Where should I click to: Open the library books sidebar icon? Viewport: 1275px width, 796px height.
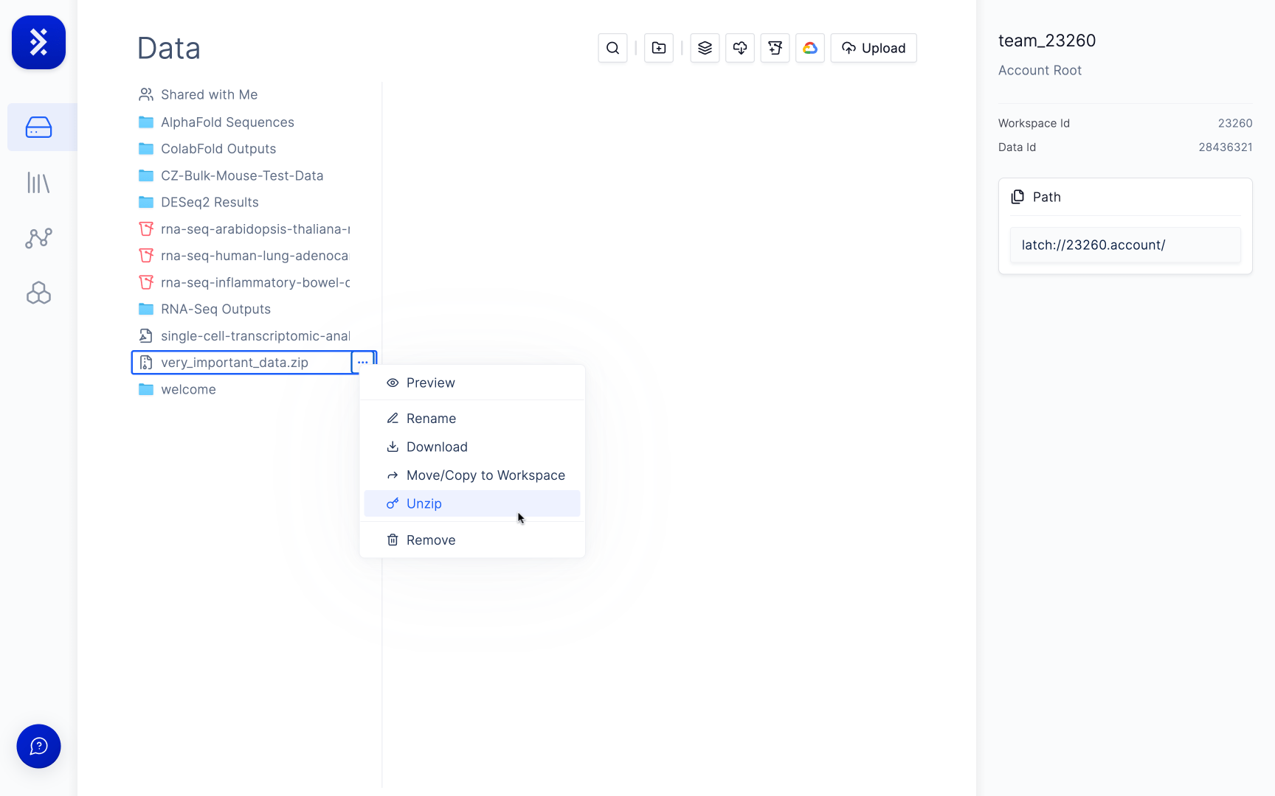tap(38, 183)
